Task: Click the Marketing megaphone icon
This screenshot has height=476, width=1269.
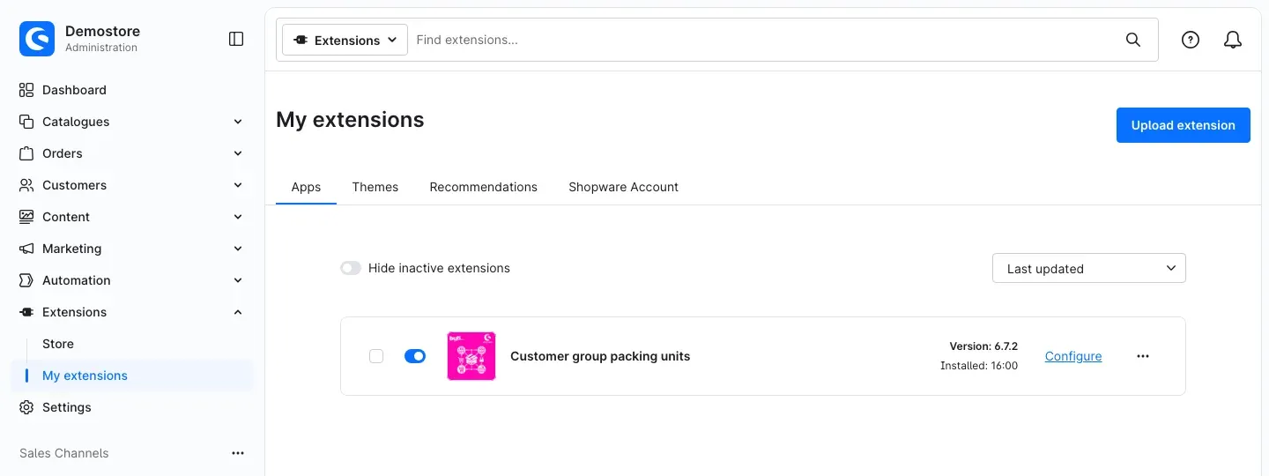Action: (x=26, y=249)
